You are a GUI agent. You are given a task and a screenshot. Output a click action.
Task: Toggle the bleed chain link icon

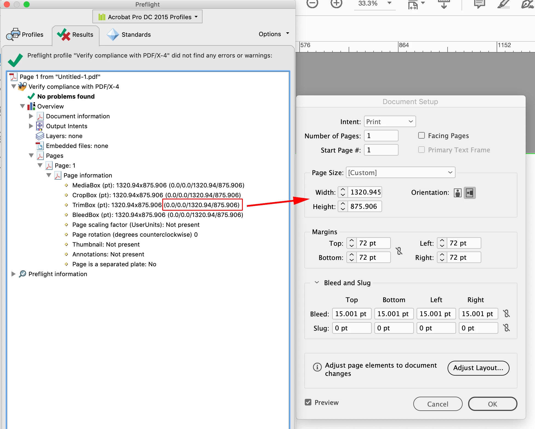506,314
